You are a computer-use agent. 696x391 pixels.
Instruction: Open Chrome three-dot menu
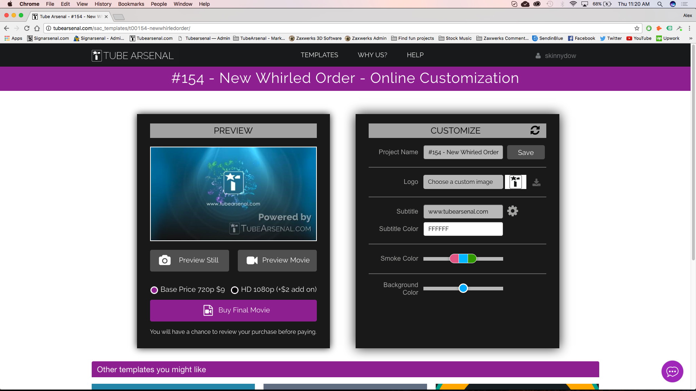pos(689,28)
